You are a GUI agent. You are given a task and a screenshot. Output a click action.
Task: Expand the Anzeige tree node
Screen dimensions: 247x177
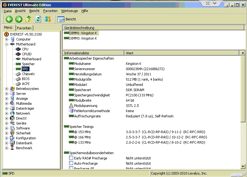click(6, 99)
